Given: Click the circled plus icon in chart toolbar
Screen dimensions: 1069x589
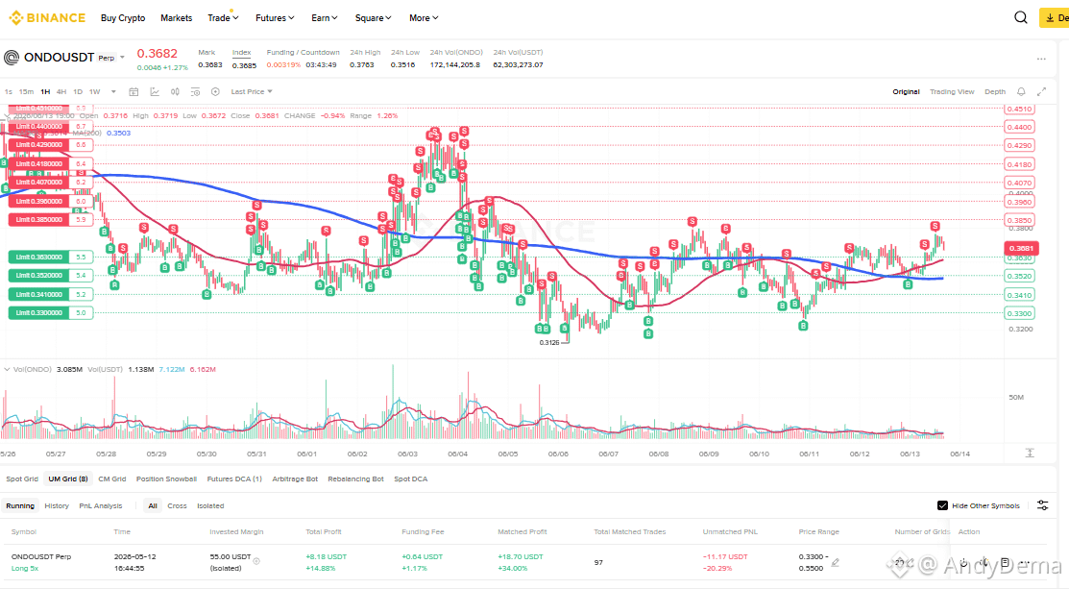Looking at the screenshot, I should (215, 91).
